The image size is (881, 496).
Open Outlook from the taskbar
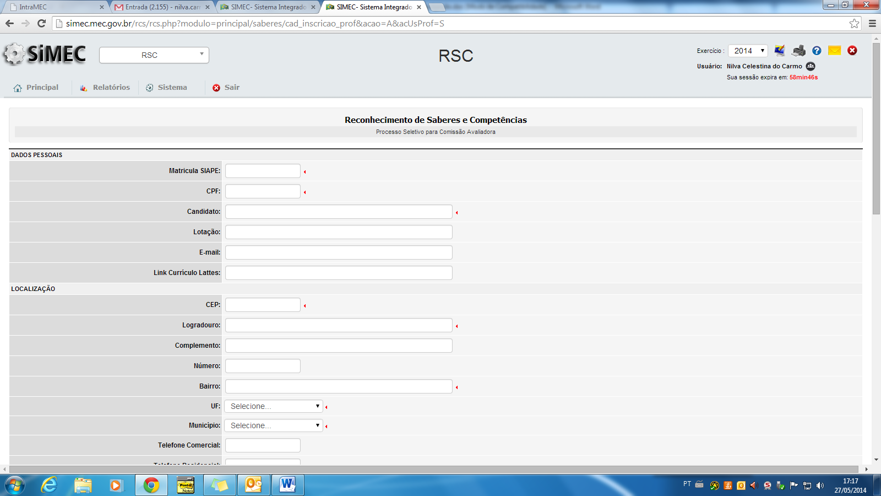click(254, 485)
